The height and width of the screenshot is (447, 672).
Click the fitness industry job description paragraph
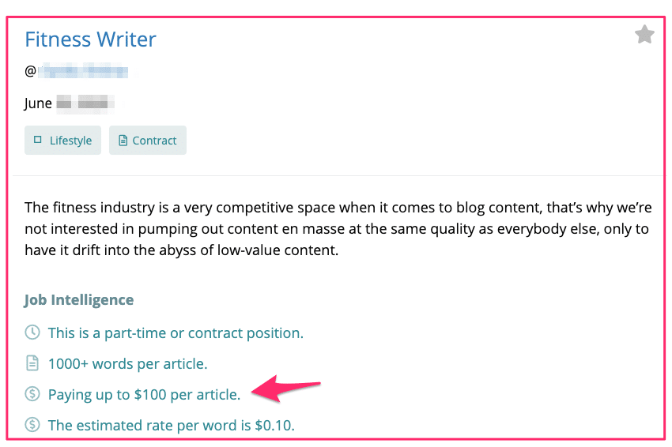(338, 229)
